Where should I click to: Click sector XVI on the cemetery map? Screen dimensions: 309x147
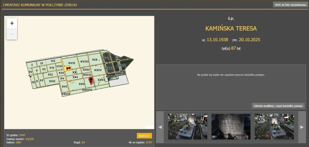(64, 86)
